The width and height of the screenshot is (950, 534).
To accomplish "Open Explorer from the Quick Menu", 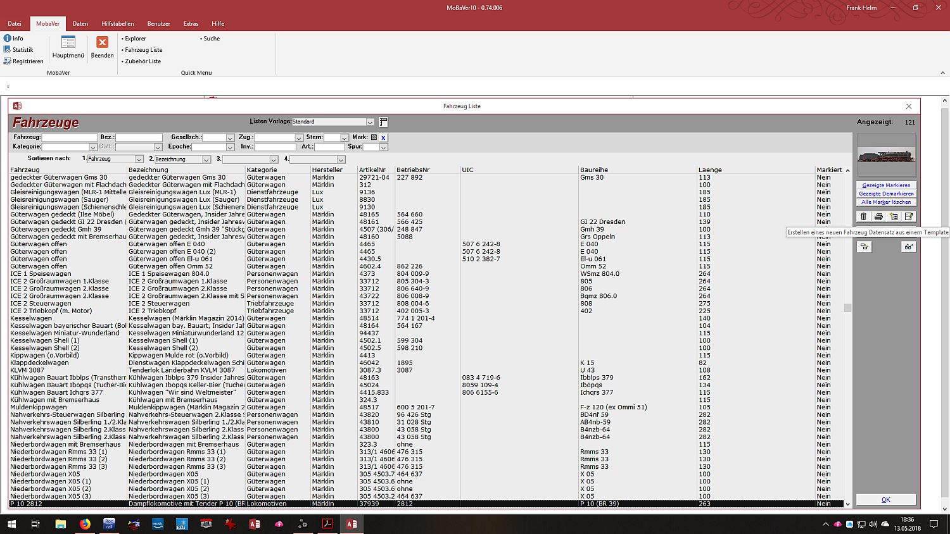I will point(134,39).
